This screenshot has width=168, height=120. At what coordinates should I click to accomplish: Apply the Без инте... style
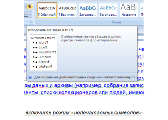67,11
